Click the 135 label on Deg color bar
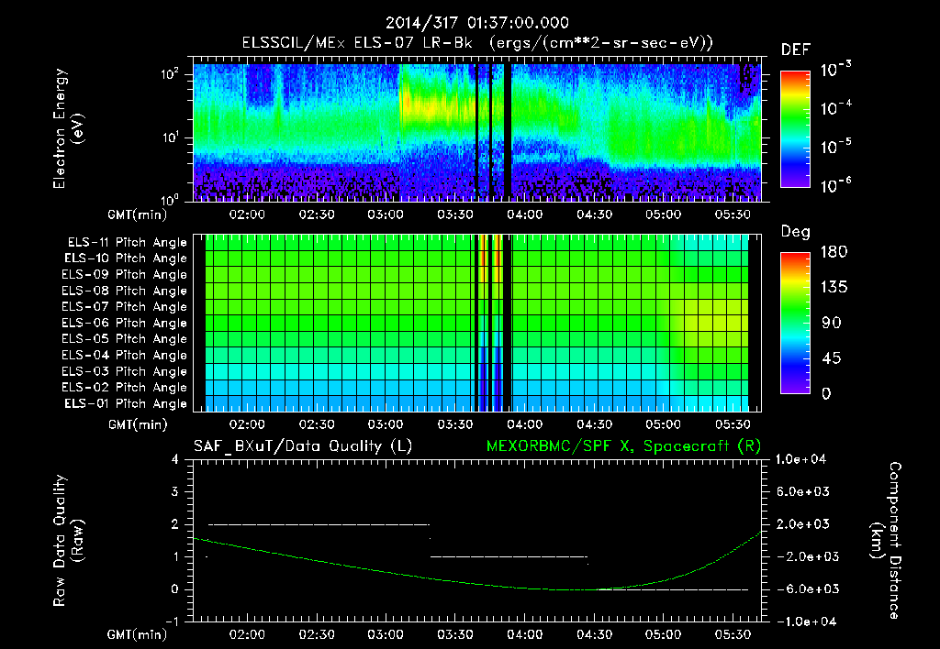940x649 pixels. coord(834,288)
